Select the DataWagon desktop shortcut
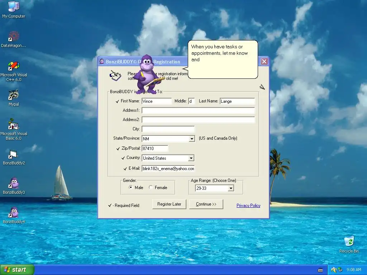Viewport: 367px width, 275px height. pyautogui.click(x=14, y=39)
